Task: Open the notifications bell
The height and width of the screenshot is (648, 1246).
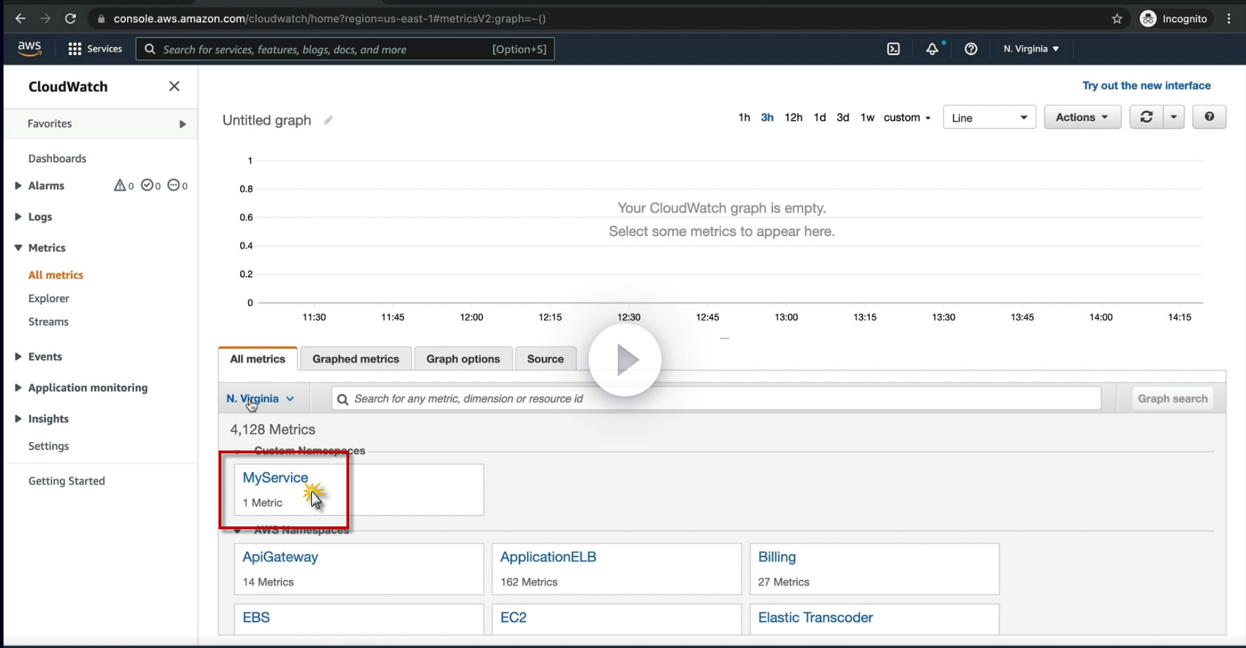Action: point(932,48)
